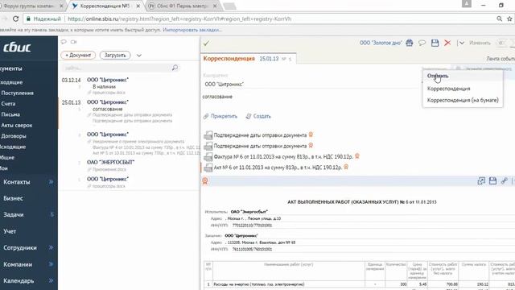Expand the chevron next to Сотрудники
Screen dimensions: 515x290
pos(51,247)
